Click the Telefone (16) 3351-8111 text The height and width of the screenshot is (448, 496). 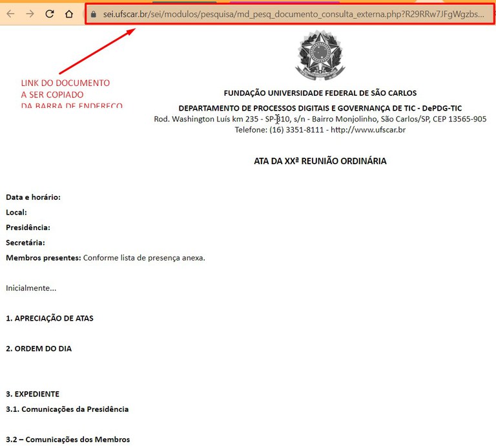[279, 130]
